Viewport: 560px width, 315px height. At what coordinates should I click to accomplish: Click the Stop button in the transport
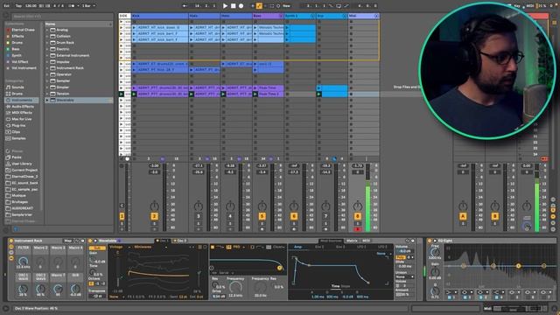pyautogui.click(x=234, y=6)
